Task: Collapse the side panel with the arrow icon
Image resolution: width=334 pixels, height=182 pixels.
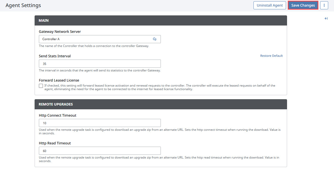Action: pyautogui.click(x=326, y=18)
